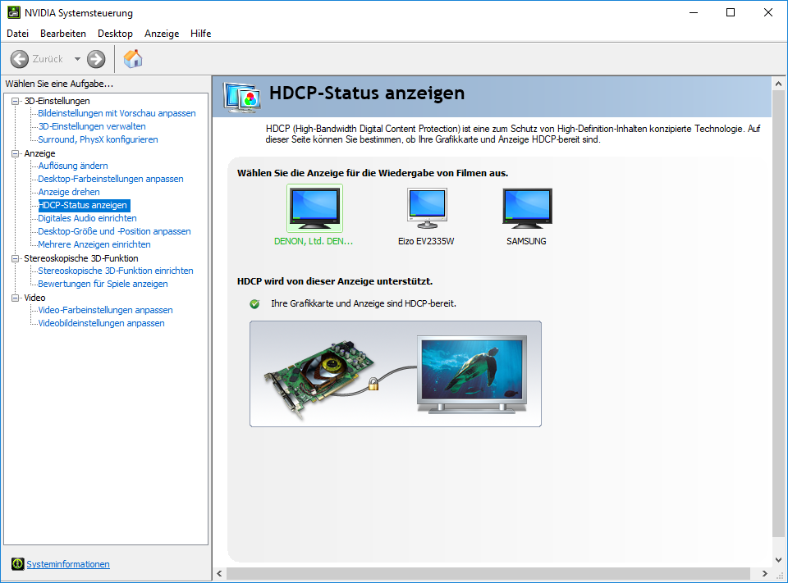The image size is (788, 583).
Task: Select HDCP-Status anzeigen in tree
Action: pyautogui.click(x=84, y=205)
